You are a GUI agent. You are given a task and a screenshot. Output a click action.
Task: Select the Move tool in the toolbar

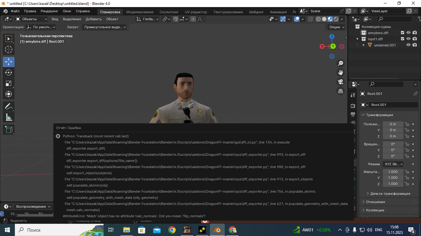(x=9, y=62)
